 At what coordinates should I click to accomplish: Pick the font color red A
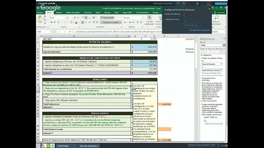click(x=76, y=22)
